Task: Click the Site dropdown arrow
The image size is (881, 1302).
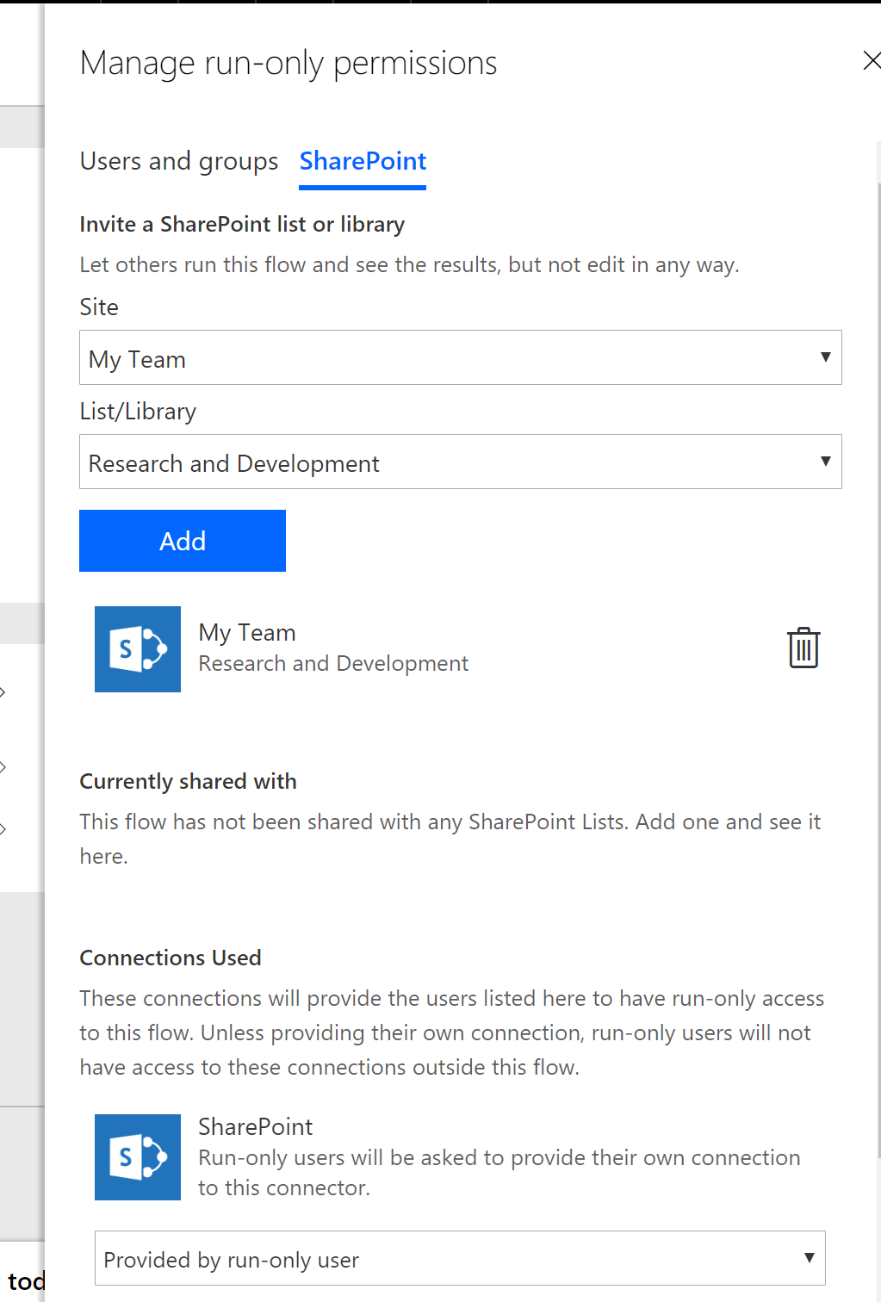Action: [825, 356]
